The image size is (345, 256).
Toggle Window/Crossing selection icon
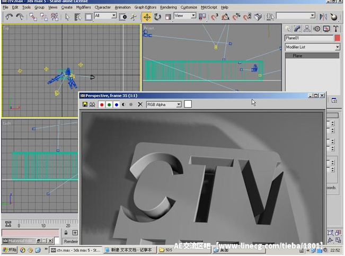(123, 17)
